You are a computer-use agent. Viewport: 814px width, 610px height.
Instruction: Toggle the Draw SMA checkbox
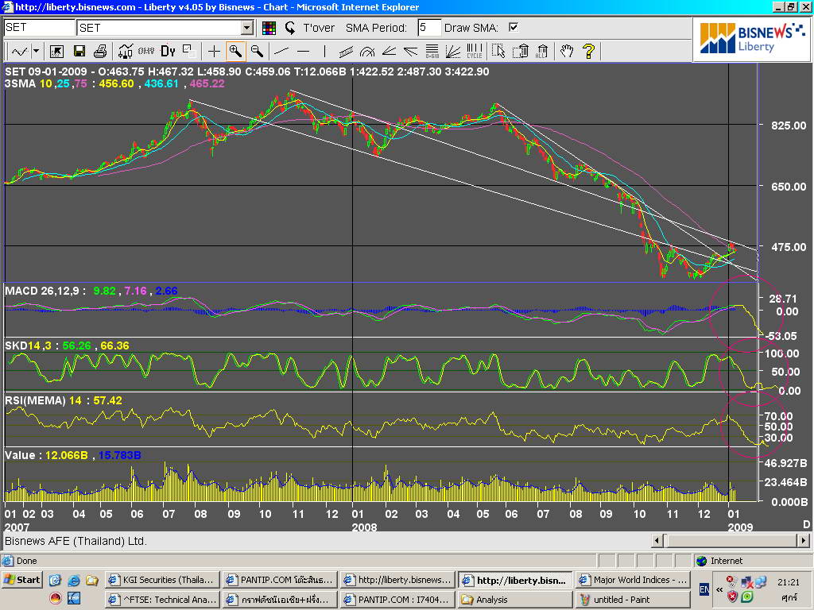click(x=514, y=27)
